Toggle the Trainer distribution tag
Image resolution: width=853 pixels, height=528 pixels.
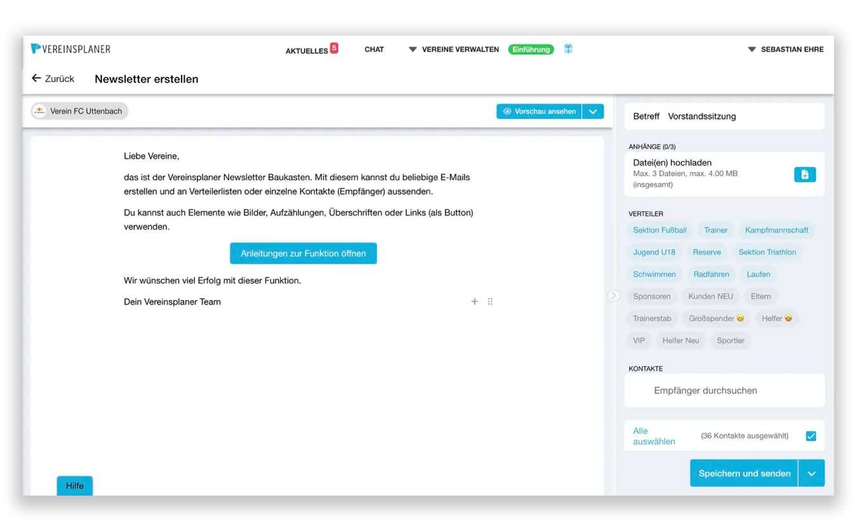tap(716, 230)
